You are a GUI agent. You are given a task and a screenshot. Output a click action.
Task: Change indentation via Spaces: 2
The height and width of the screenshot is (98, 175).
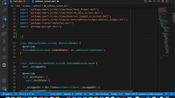coord(68,94)
